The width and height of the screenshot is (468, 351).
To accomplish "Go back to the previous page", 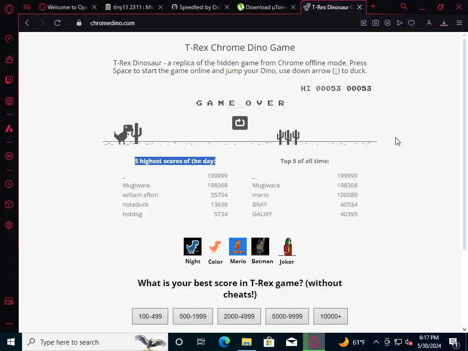I will (27, 23).
